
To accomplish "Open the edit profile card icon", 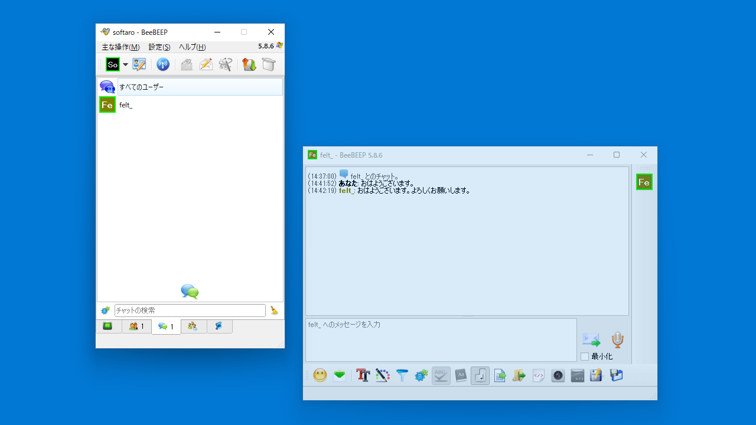I will click(x=139, y=64).
